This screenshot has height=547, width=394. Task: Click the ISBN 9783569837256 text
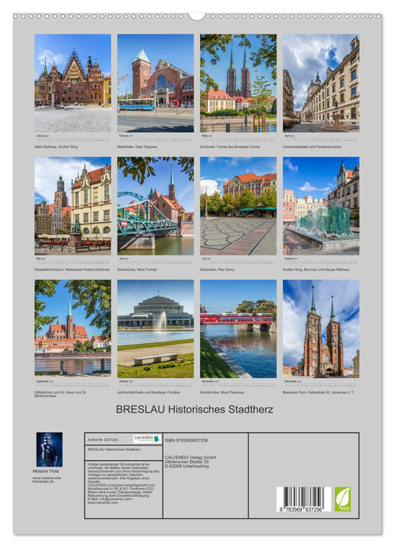186,441
